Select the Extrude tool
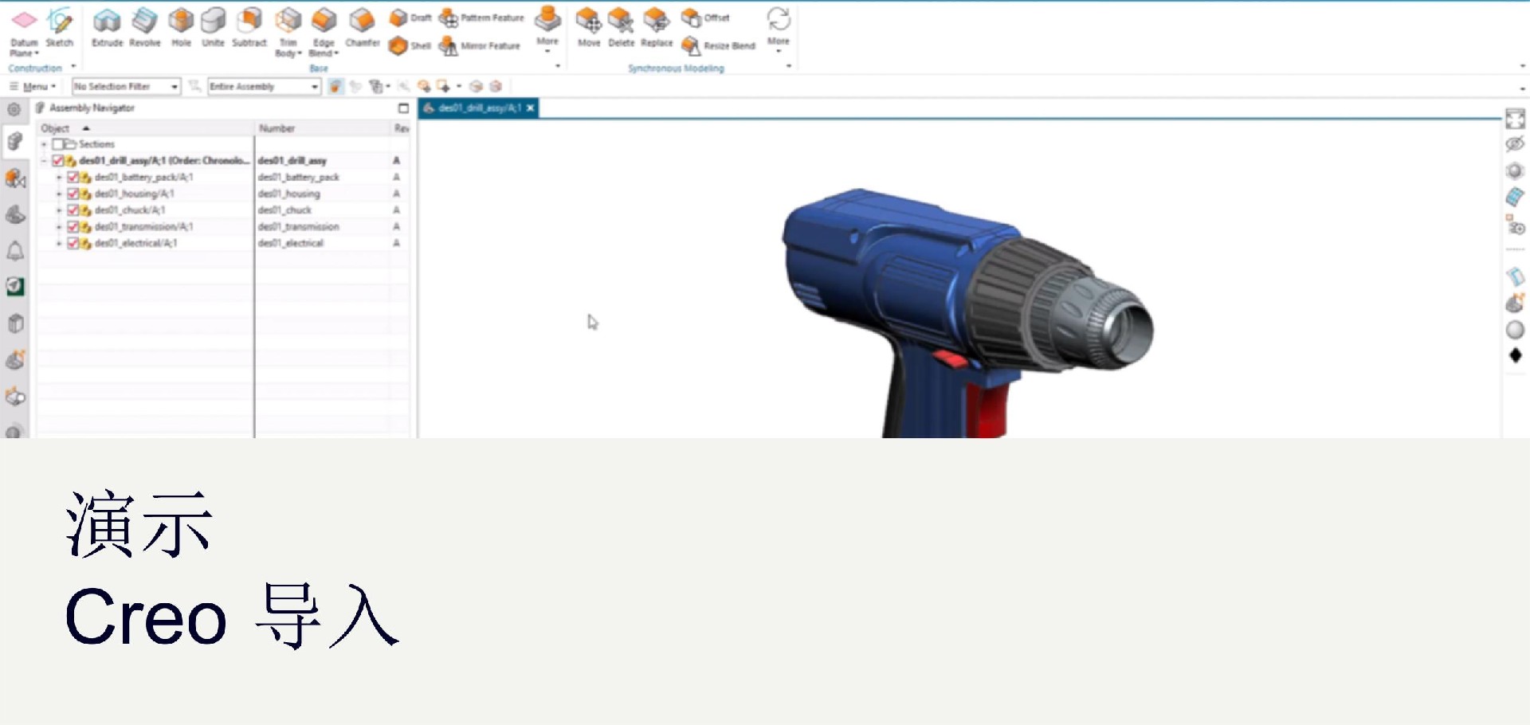The image size is (1530, 725). pos(107,26)
